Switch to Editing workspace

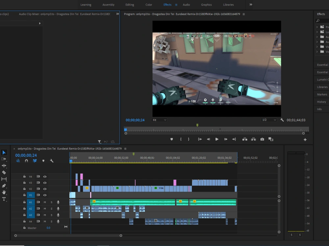pos(130,5)
